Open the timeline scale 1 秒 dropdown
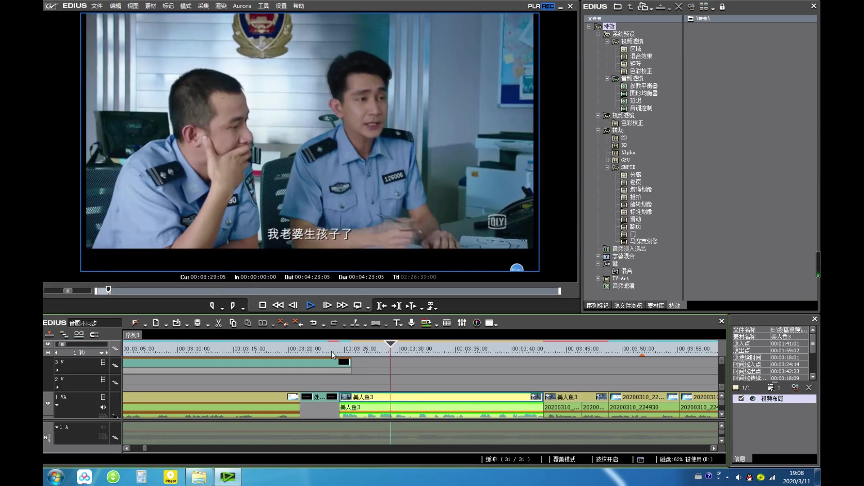 (101, 353)
